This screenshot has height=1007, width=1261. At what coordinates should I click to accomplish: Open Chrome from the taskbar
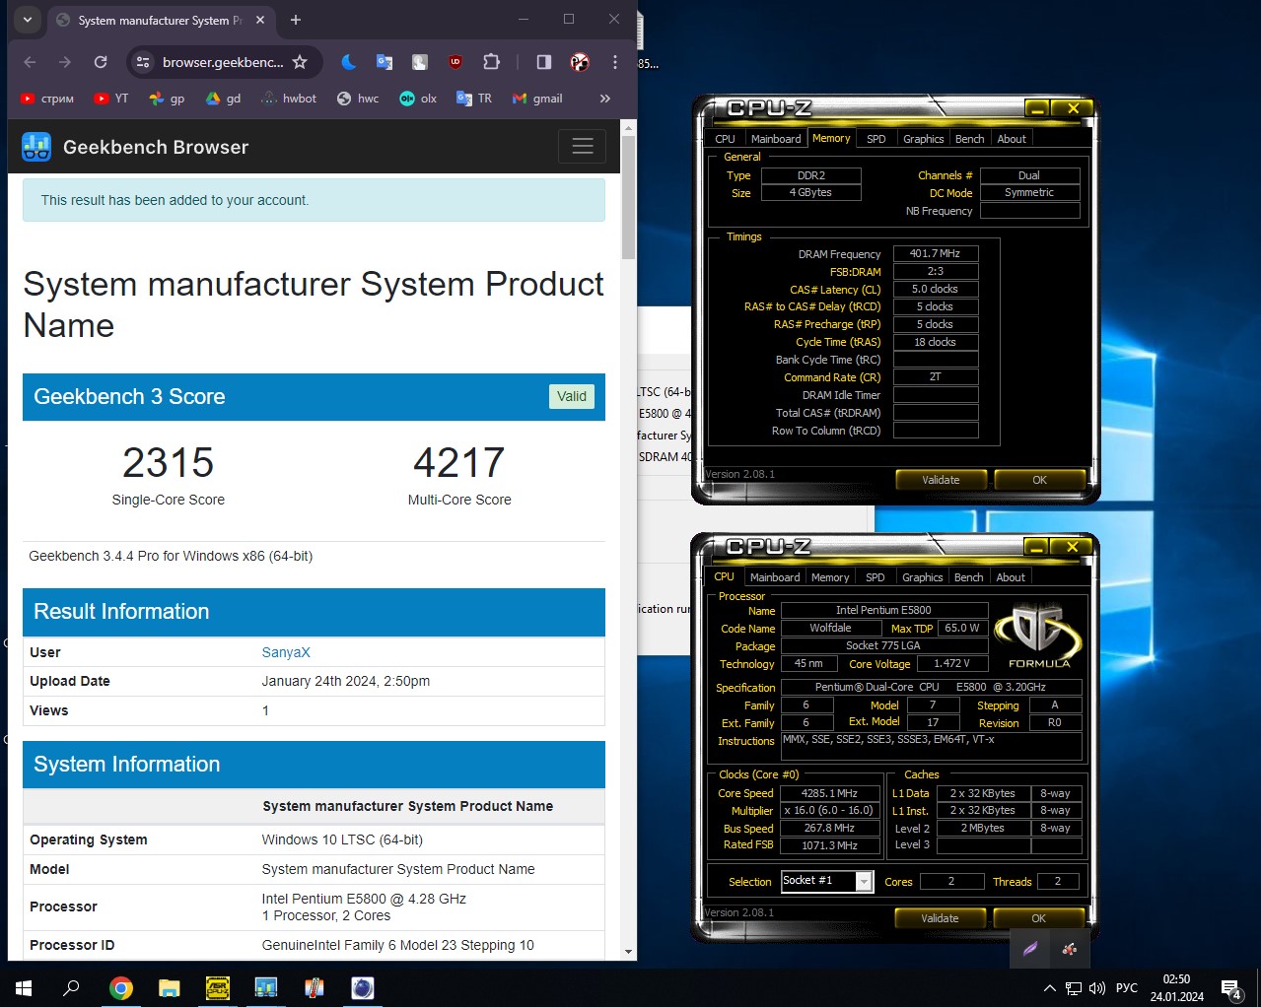[121, 987]
